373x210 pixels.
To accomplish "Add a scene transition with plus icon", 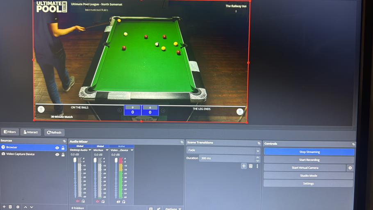I will (243, 166).
